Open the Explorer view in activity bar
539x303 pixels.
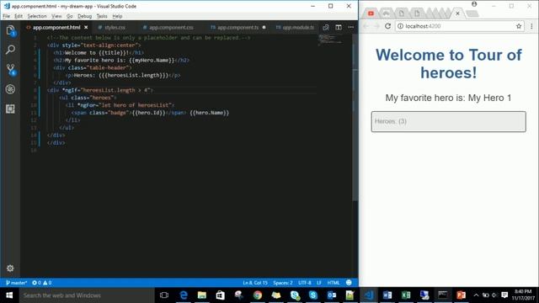(x=10, y=31)
